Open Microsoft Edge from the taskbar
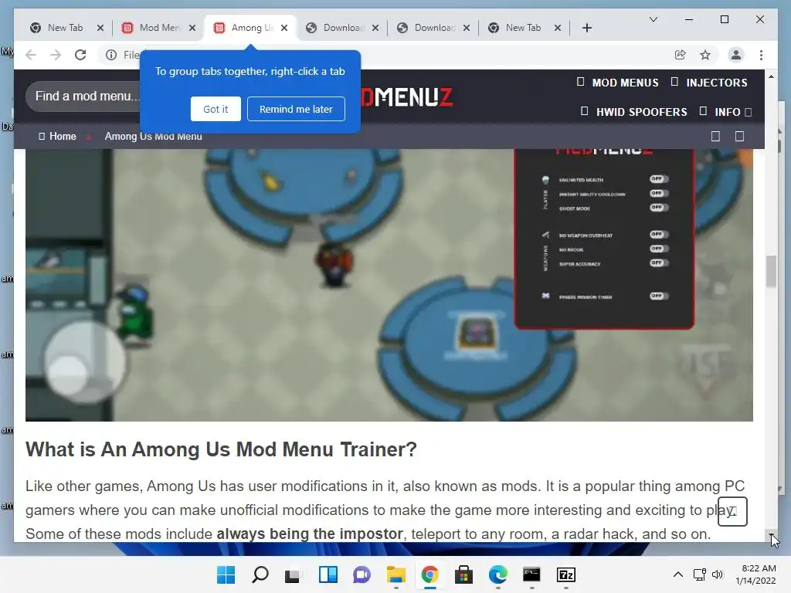Screen dimensions: 791x593 point(498,574)
